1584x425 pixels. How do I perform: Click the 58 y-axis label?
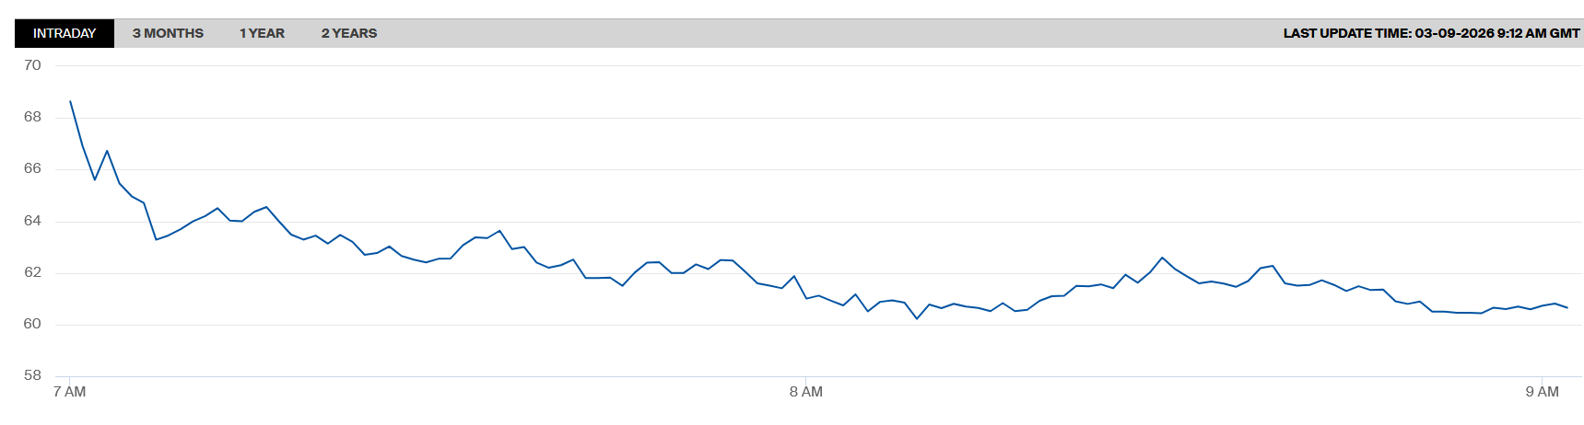[32, 375]
